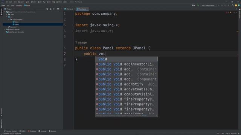The image size is (241, 135).
Task: Click the warning count indicator in editor
Action: pos(231,12)
